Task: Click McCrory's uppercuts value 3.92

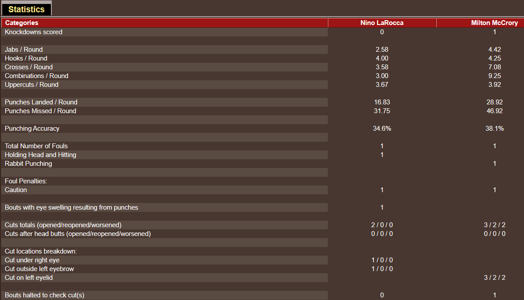Action: (x=495, y=85)
